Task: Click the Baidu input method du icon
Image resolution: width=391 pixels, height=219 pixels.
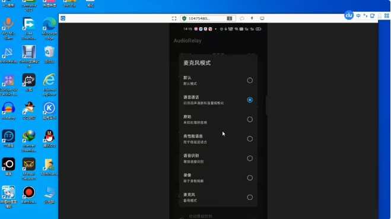Action: pos(349,15)
